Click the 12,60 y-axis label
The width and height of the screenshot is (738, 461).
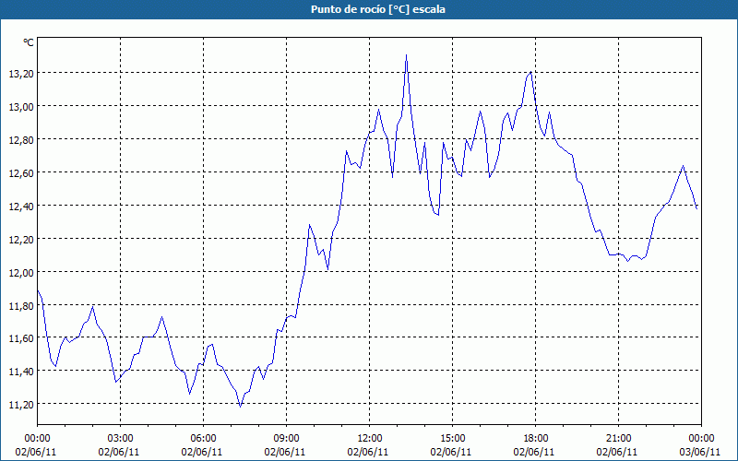pyautogui.click(x=21, y=172)
